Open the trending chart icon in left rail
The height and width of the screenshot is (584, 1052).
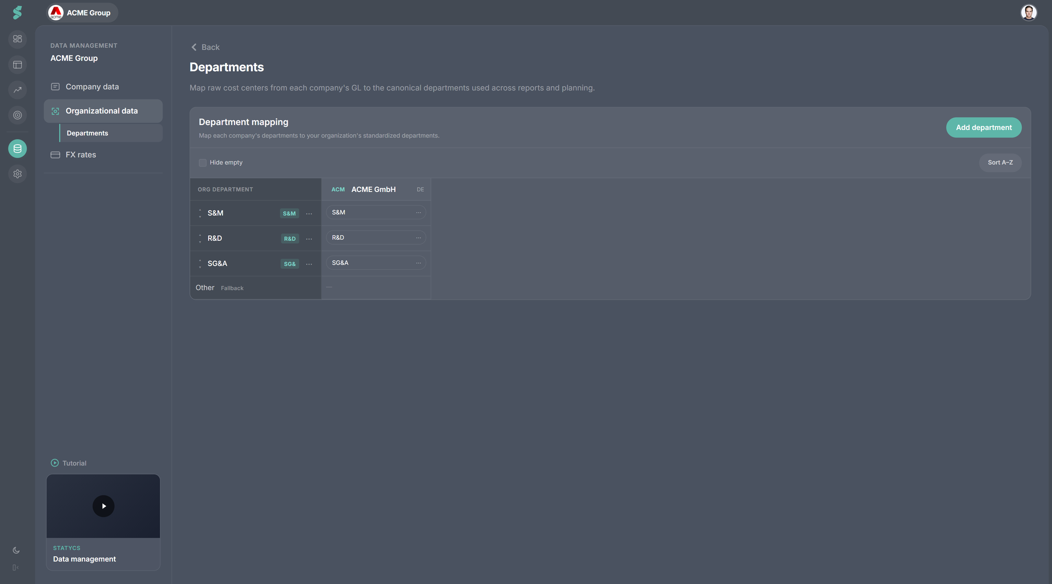(x=18, y=90)
